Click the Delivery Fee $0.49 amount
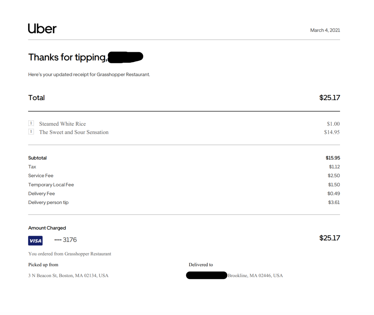 (333, 193)
